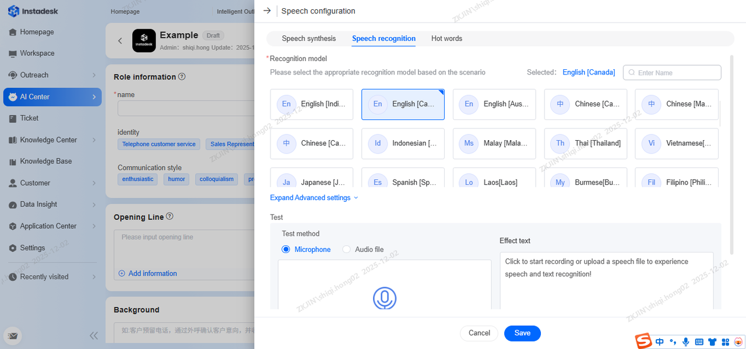Click the Role information help icon
The width and height of the screenshot is (746, 349).
182,77
